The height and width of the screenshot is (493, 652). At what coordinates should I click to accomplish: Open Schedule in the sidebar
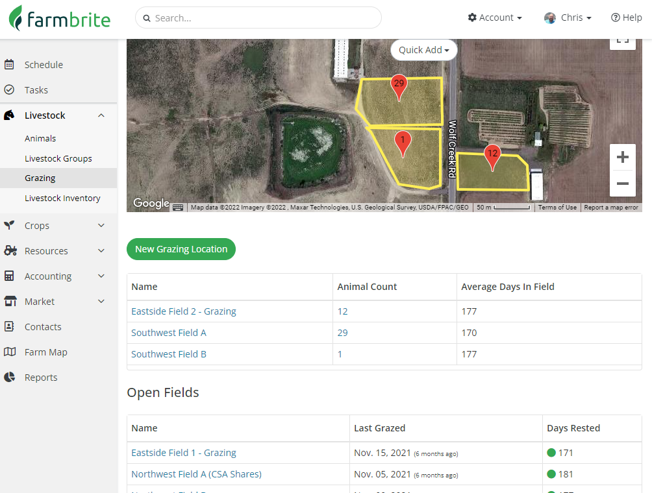click(x=44, y=65)
